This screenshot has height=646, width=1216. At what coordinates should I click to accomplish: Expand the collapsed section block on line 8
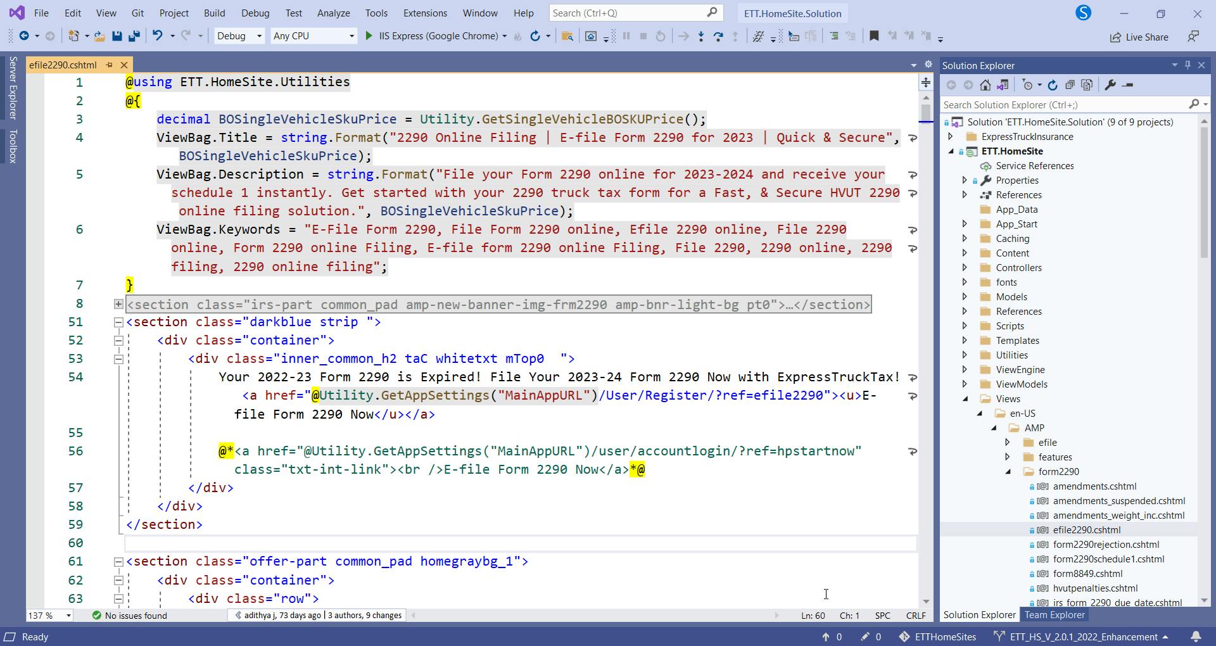pyautogui.click(x=118, y=304)
